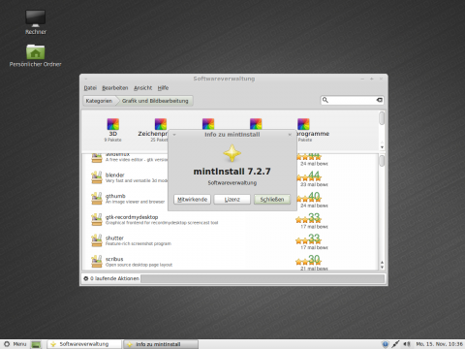The image size is (465, 349).
Task: Click the gear icon beside laufende Aktionen
Action: pos(86,278)
